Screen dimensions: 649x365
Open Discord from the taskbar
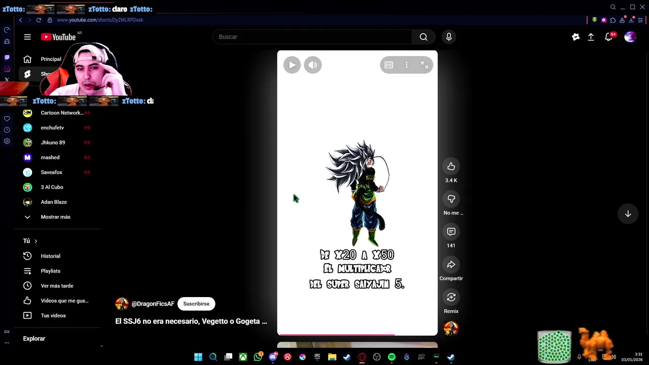[x=273, y=357]
